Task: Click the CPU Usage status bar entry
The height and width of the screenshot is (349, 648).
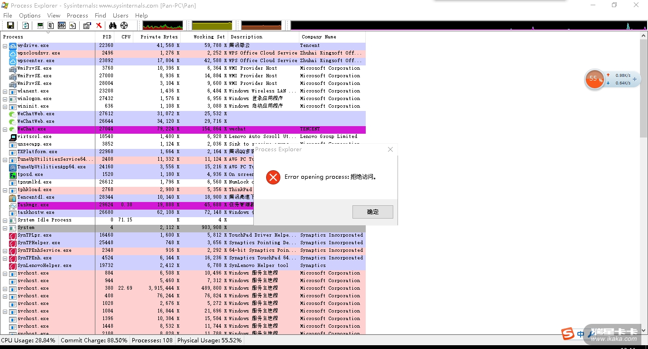Action: pos(28,340)
